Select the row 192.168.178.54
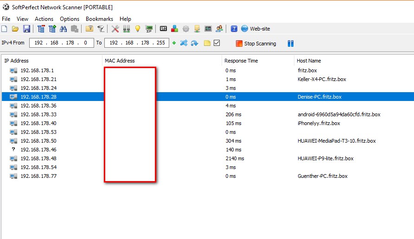The width and height of the screenshot is (414, 239). coord(208,167)
